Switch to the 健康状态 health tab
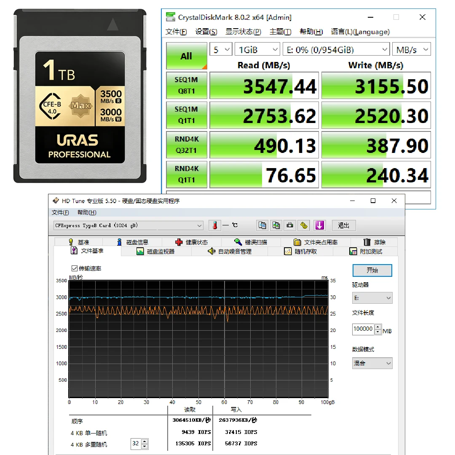This screenshot has width=455, height=455. pyautogui.click(x=192, y=242)
